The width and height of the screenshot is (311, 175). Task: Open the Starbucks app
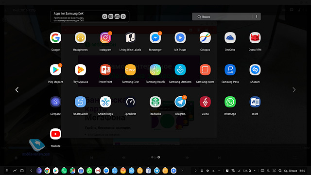pyautogui.click(x=155, y=102)
